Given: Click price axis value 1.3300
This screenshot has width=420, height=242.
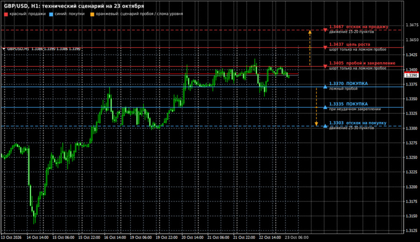Looking at the screenshot, I should coord(412,128).
